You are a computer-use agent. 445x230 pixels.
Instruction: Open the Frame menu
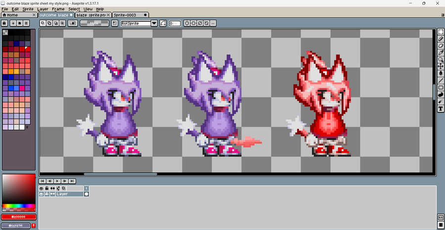[58, 9]
